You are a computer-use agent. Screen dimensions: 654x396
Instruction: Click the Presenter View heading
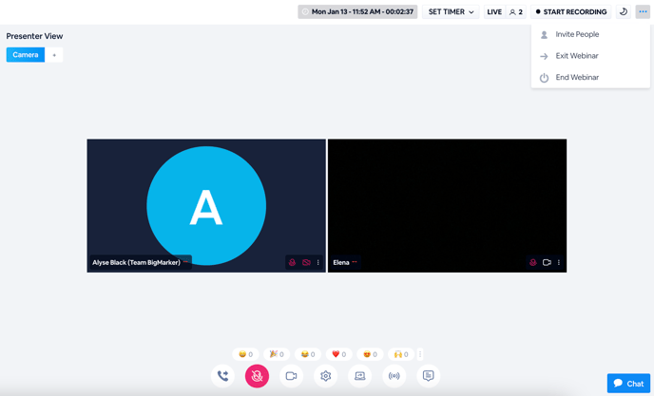(x=34, y=36)
